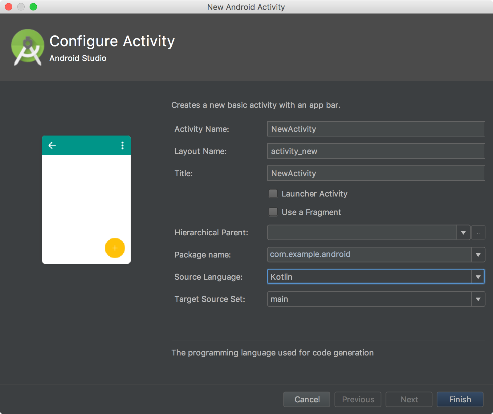Click the ellipsis button beside Hierarchical Parent

(x=479, y=233)
